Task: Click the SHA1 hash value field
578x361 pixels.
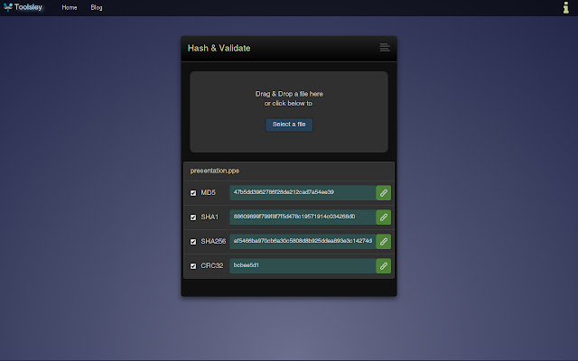Action: 303,218
